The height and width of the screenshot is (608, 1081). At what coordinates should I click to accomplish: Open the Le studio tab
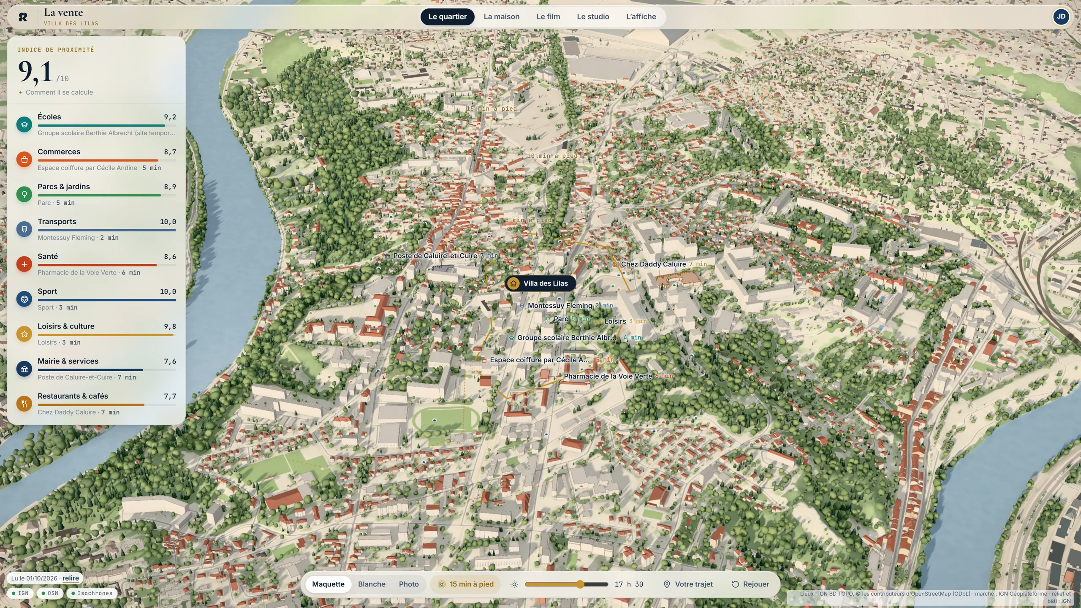coord(593,17)
